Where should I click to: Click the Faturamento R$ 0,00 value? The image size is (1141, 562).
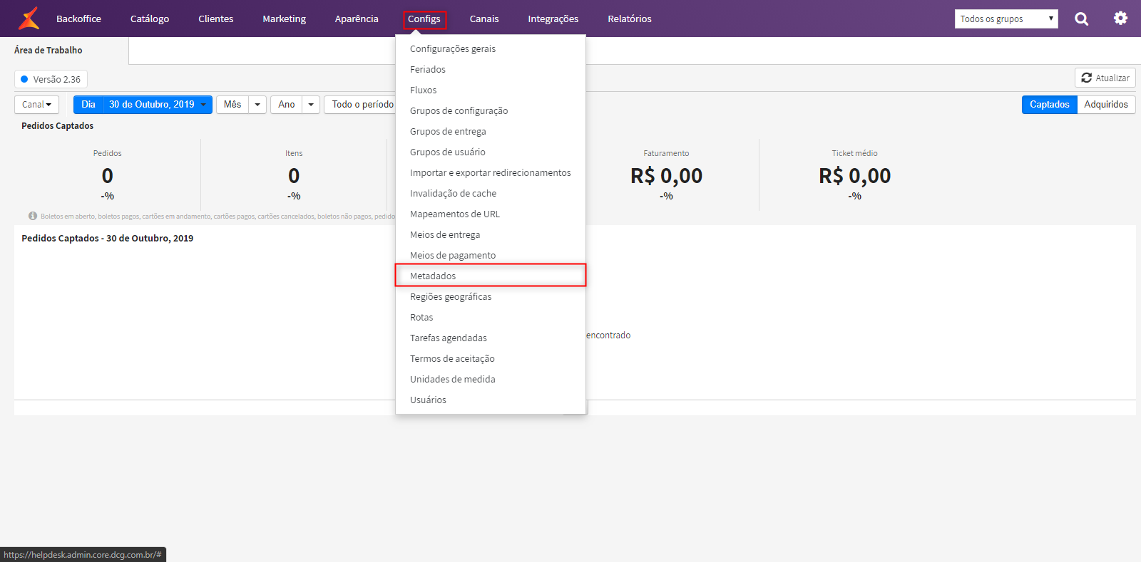coord(666,176)
